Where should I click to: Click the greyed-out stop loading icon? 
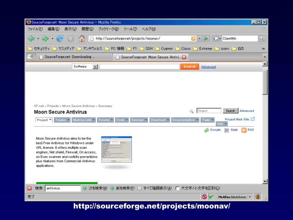71,39
